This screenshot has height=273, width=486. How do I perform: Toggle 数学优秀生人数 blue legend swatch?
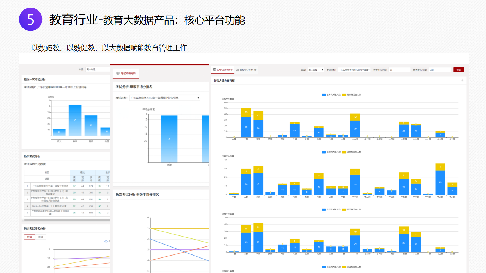click(x=323, y=210)
